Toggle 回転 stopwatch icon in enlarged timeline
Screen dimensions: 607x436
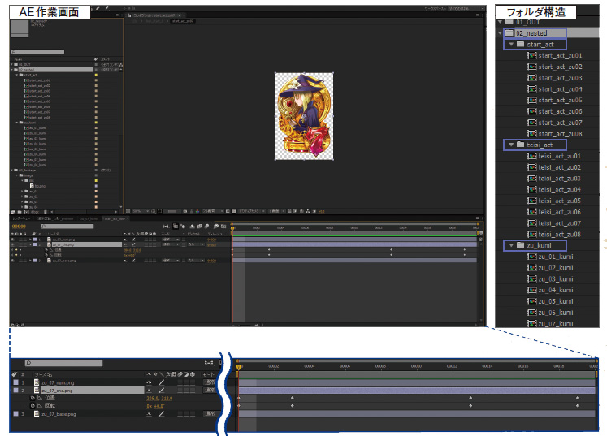33,405
